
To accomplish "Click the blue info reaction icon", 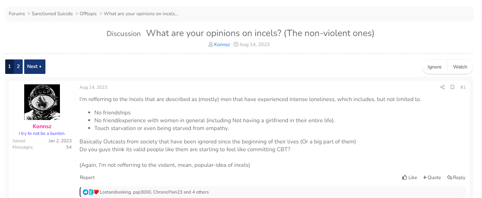I will point(91,192).
